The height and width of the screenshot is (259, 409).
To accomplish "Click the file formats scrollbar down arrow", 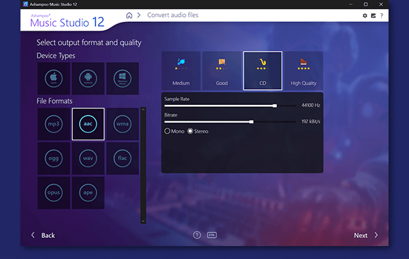I will [x=143, y=221].
